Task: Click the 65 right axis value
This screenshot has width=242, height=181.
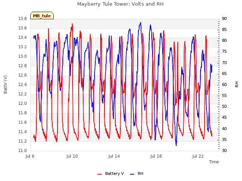Action: (224, 74)
